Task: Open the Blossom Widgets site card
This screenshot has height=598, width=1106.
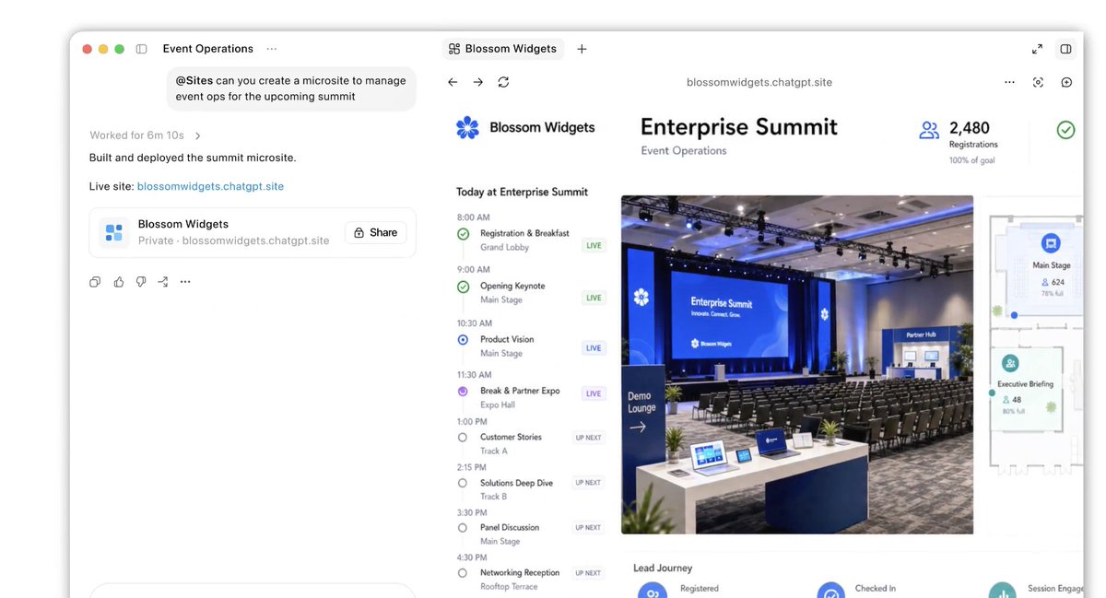Action: pyautogui.click(x=253, y=232)
